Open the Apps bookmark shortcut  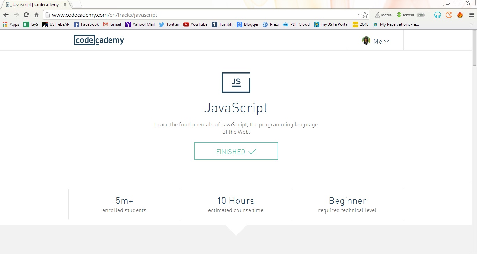(x=11, y=24)
